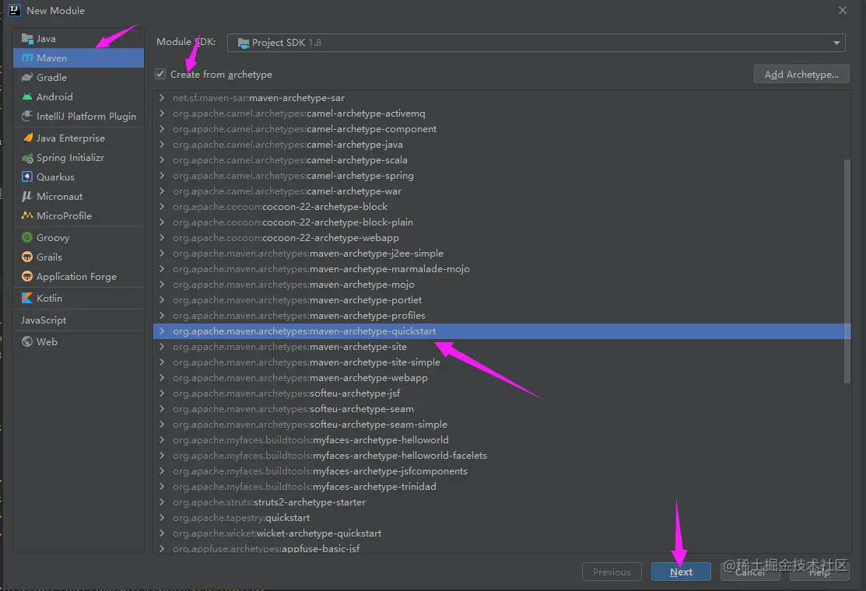Select camel-archetype-spring row
This screenshot has height=591, width=866.
tap(502, 176)
